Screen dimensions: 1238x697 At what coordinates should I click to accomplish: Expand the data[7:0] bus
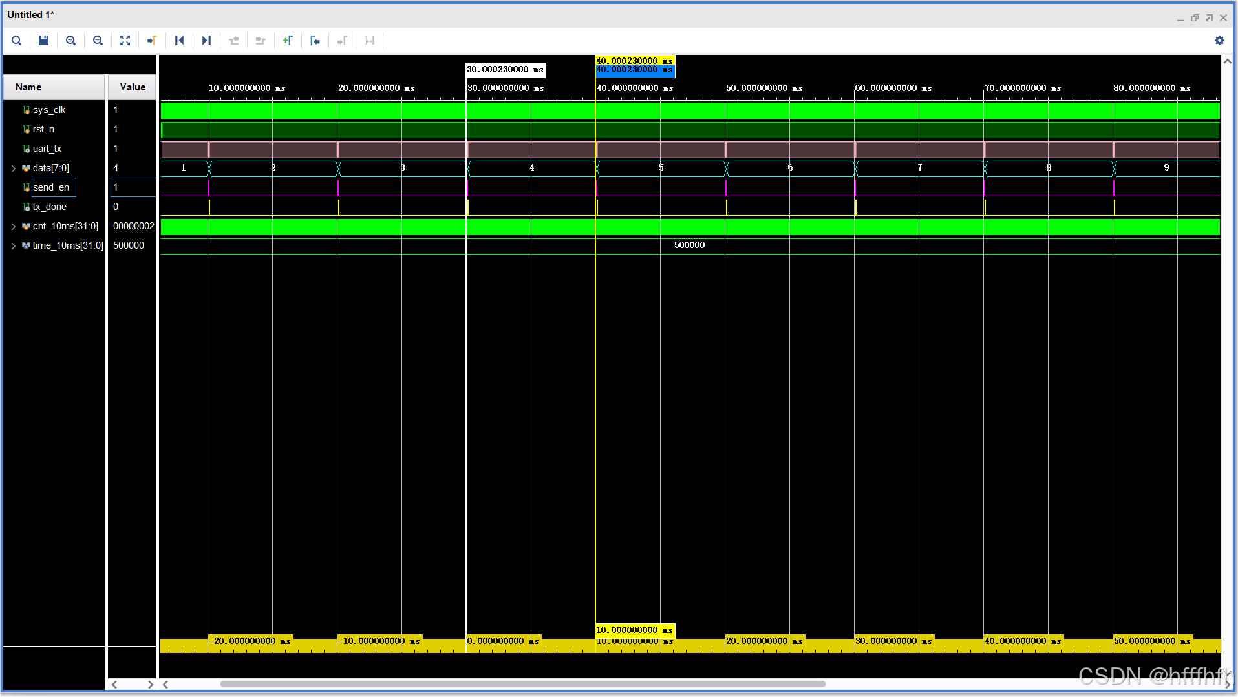coord(14,169)
